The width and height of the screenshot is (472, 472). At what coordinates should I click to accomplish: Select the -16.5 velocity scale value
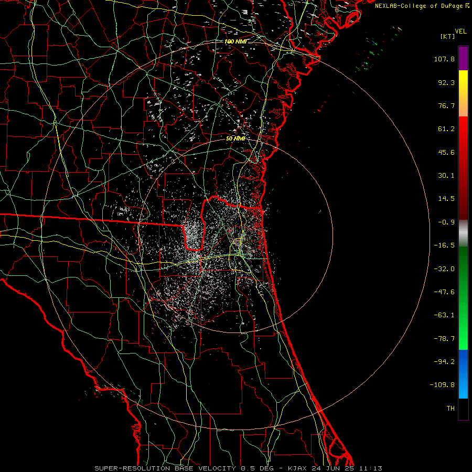[x=444, y=245]
